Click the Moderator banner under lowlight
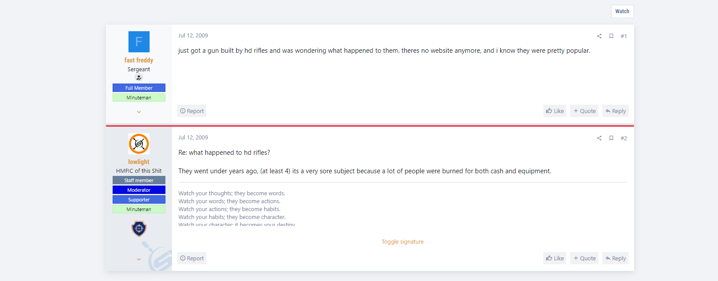 (139, 190)
